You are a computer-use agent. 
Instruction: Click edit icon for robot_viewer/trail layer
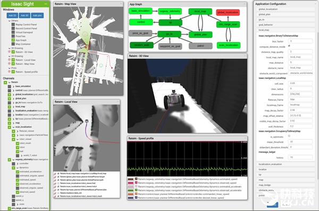(55, 183)
